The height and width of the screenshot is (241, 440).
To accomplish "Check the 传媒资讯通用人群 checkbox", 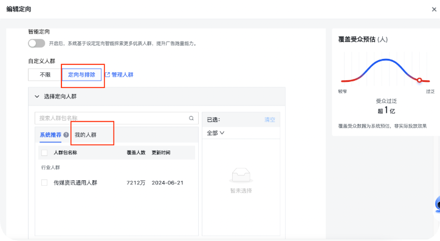I will 44,183.
